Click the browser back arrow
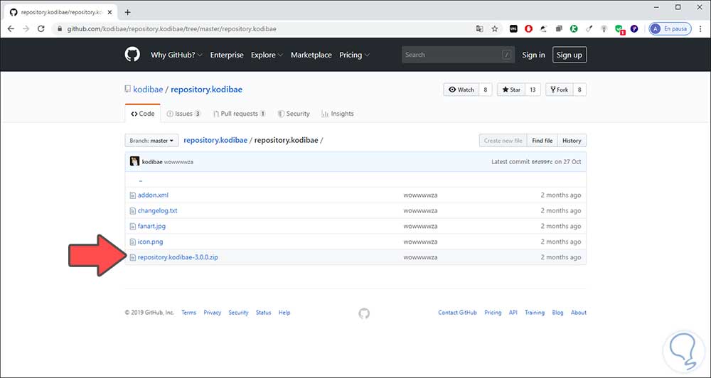 tap(11, 29)
